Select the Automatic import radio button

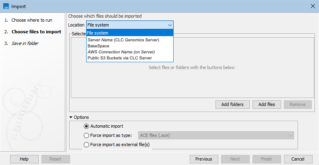click(x=86, y=126)
